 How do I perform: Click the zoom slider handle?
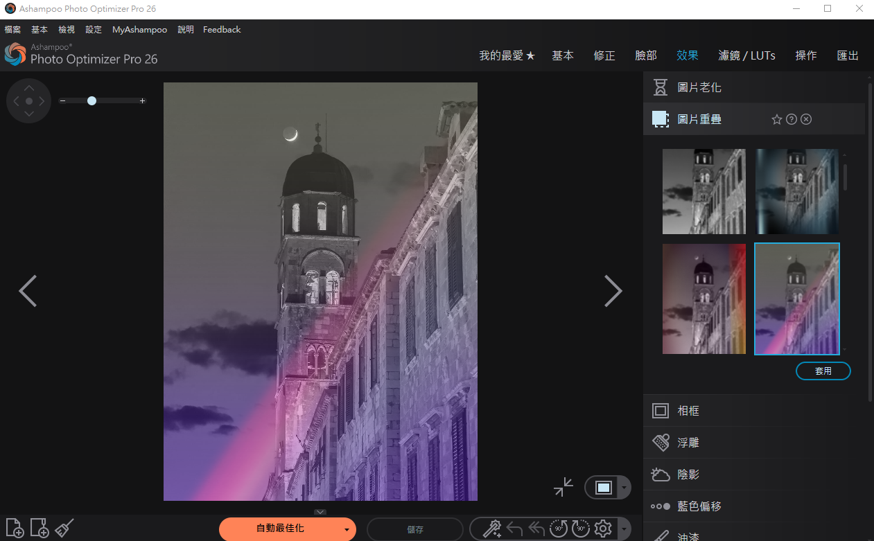click(91, 101)
